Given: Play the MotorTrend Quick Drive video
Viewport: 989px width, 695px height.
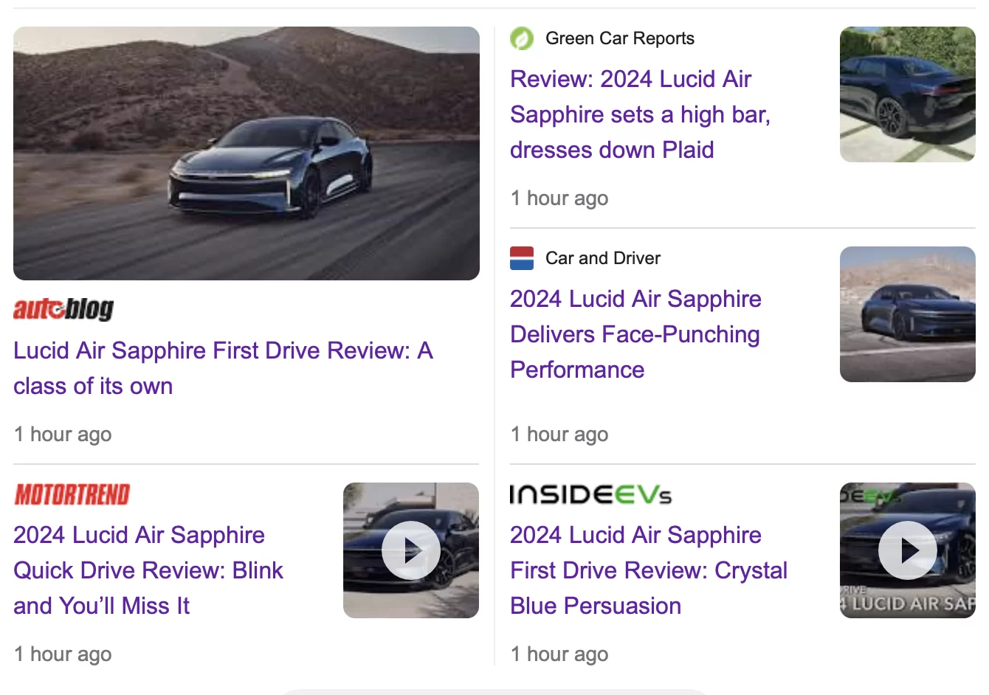Looking at the screenshot, I should (411, 550).
